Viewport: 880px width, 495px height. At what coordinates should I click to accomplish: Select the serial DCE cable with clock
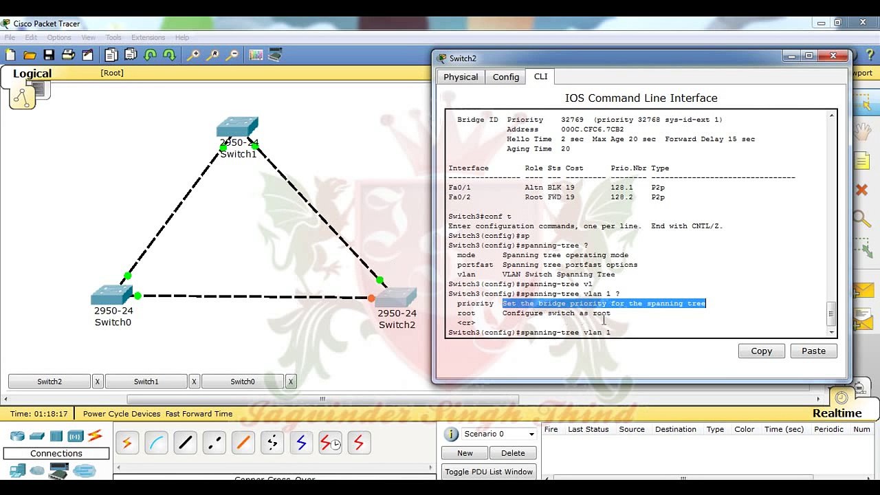point(329,443)
